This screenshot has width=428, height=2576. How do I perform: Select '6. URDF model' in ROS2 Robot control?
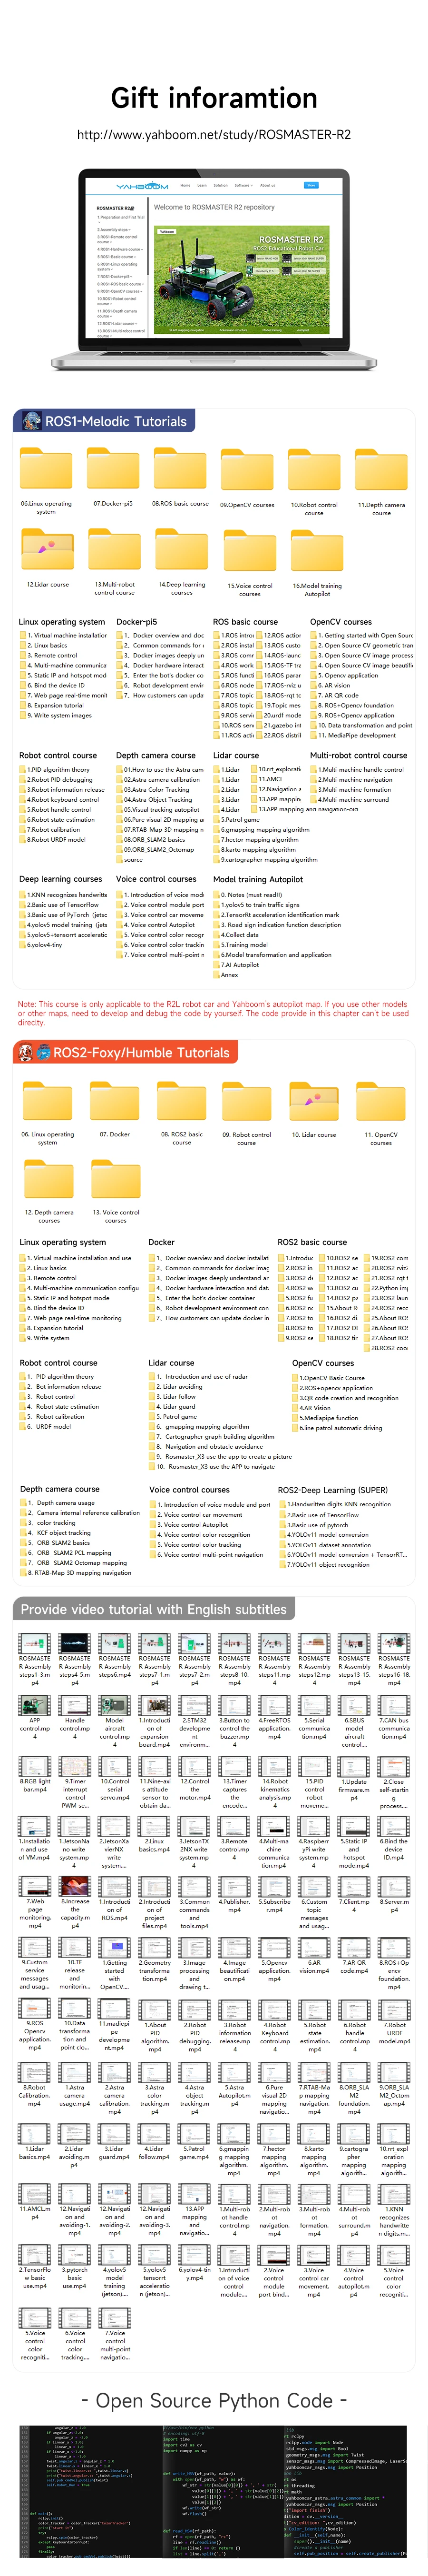click(46, 1426)
